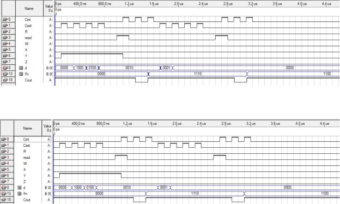
Task: Click 1.2 us ruler mark in top waveform
Action: (x=129, y=4)
